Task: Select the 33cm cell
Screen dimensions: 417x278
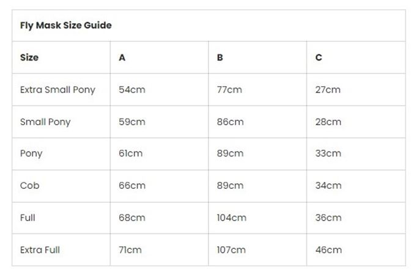Action: pos(328,153)
